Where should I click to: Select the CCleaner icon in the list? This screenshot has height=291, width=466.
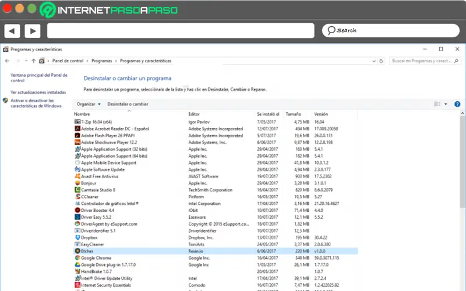[77, 197]
